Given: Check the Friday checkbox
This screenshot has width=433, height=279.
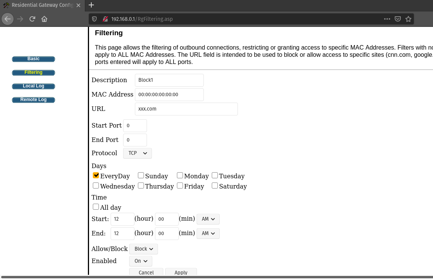Looking at the screenshot, I should [180, 186].
